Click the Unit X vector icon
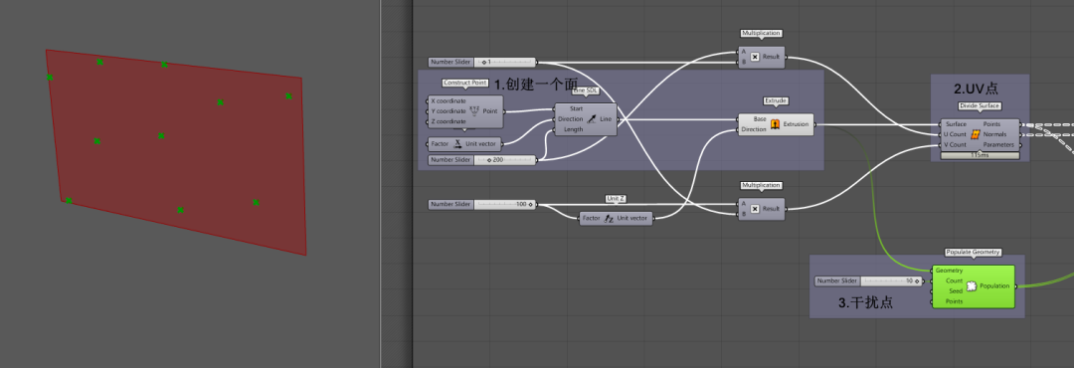 tap(458, 144)
